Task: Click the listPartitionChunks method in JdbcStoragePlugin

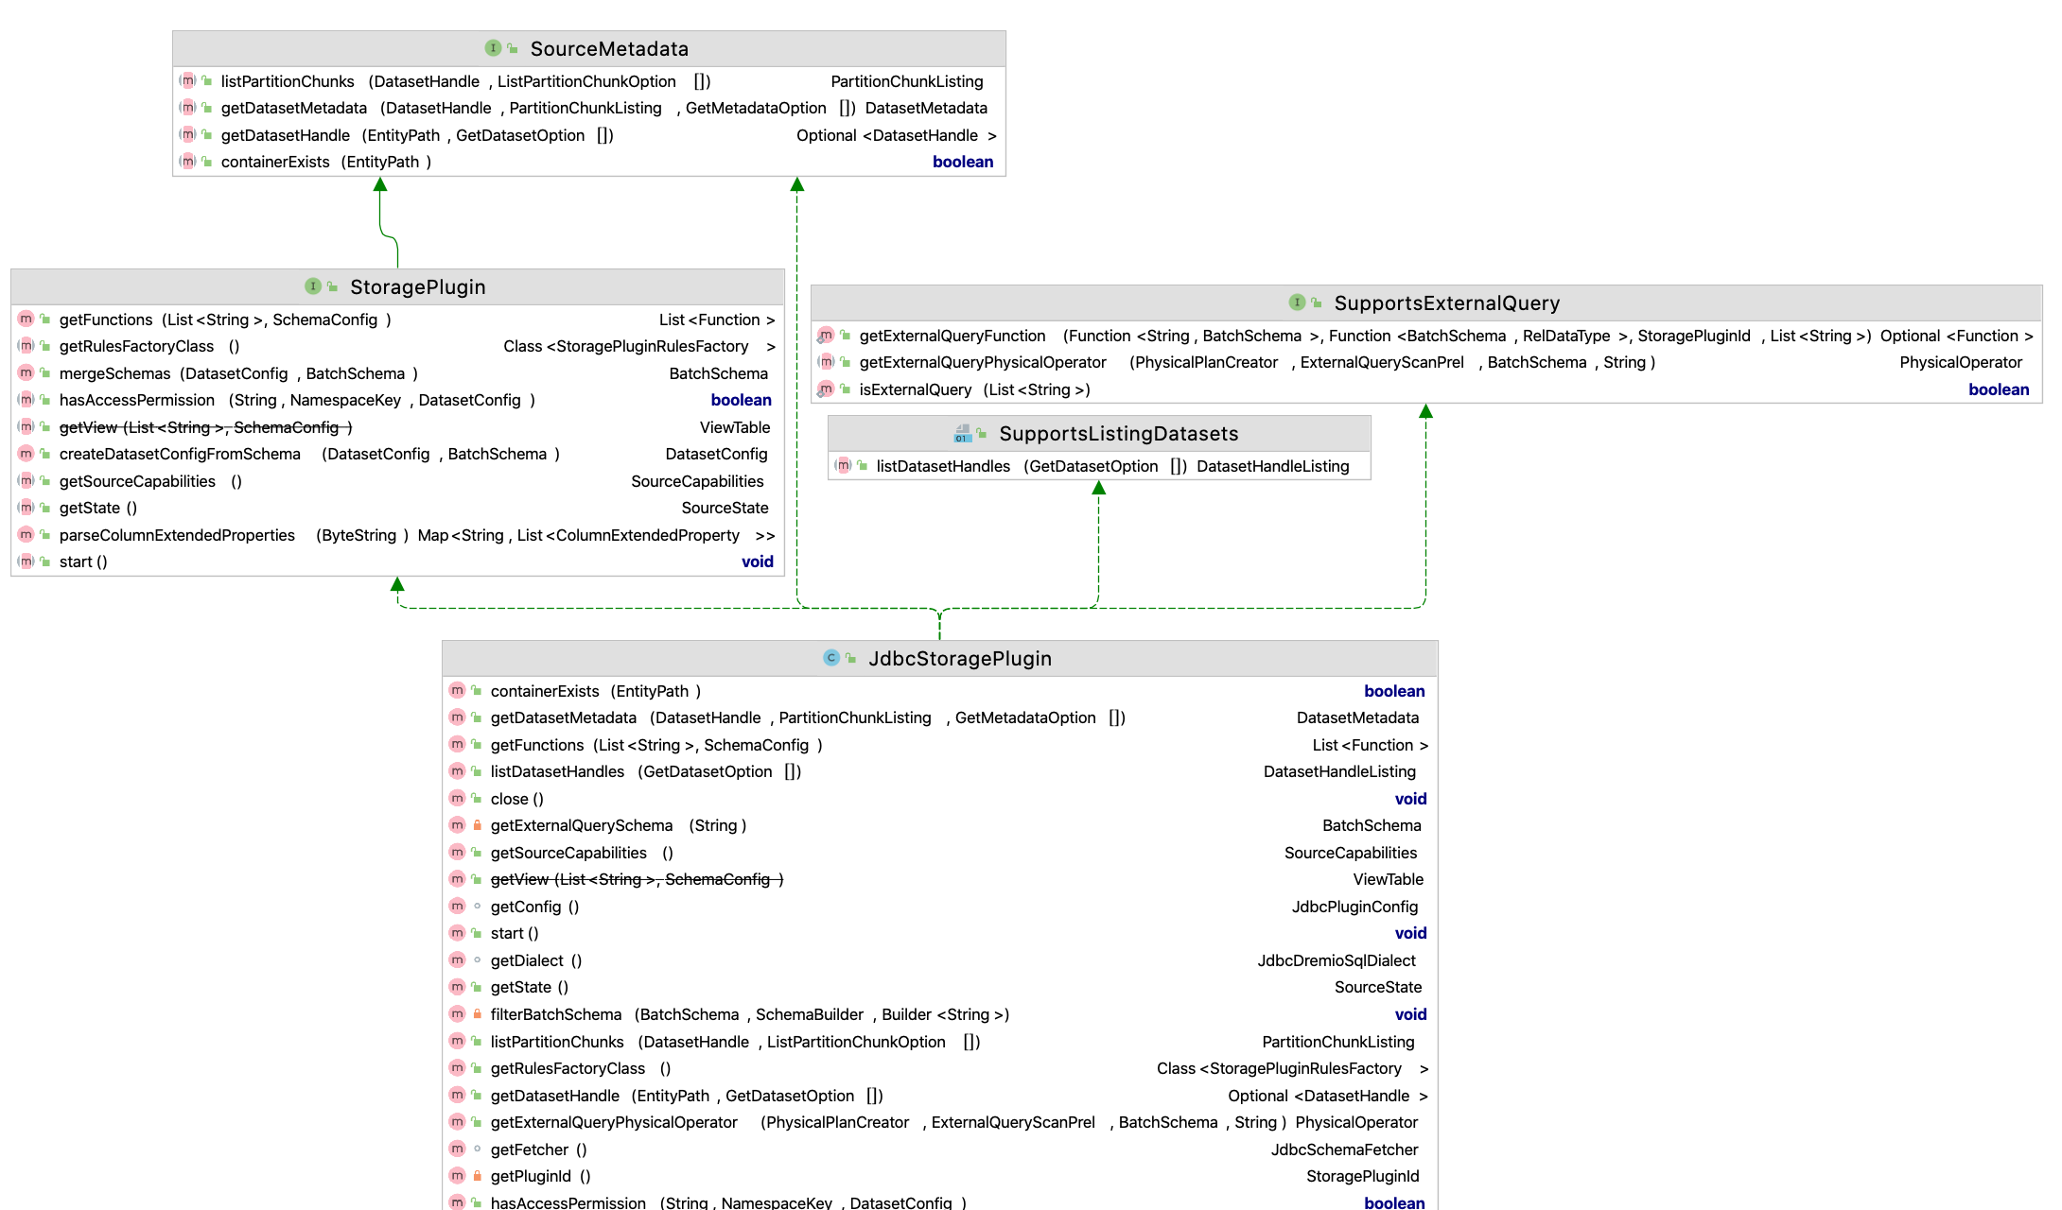Action: click(x=939, y=1042)
